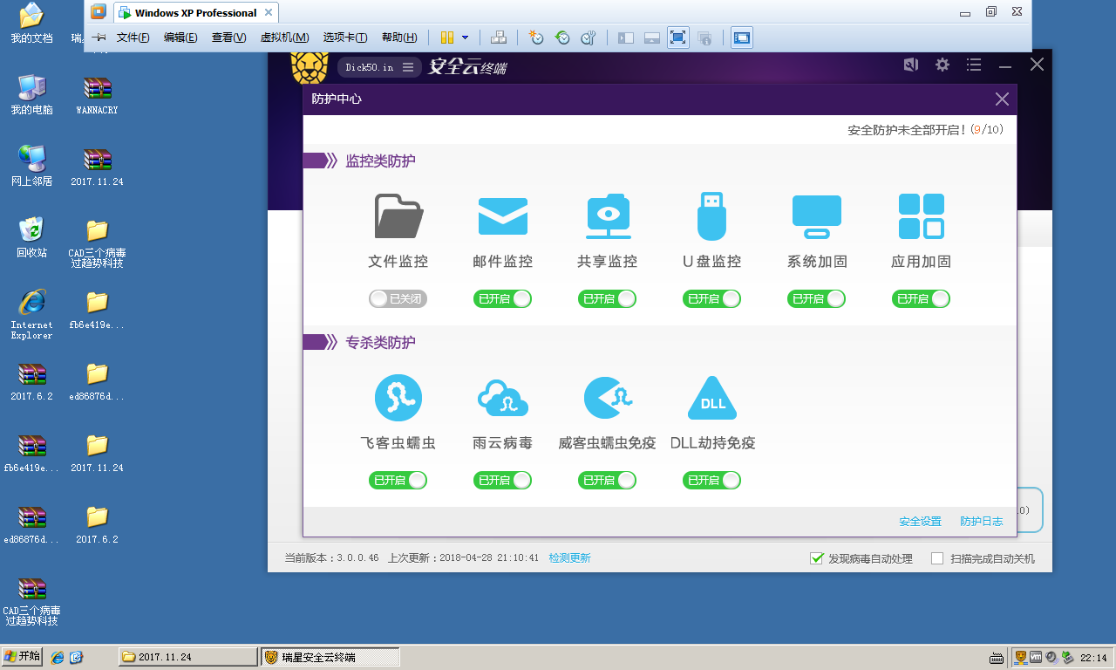Close the Windows XP Professional tab

pyautogui.click(x=268, y=13)
